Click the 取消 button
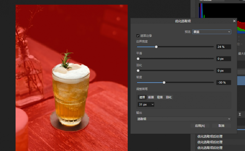The image size is (245, 151). pos(221,125)
